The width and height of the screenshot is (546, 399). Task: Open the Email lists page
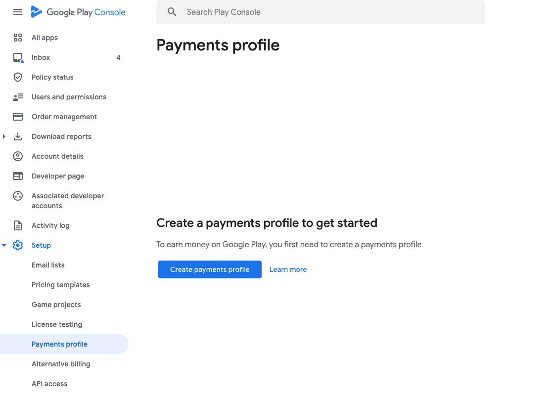pos(48,265)
